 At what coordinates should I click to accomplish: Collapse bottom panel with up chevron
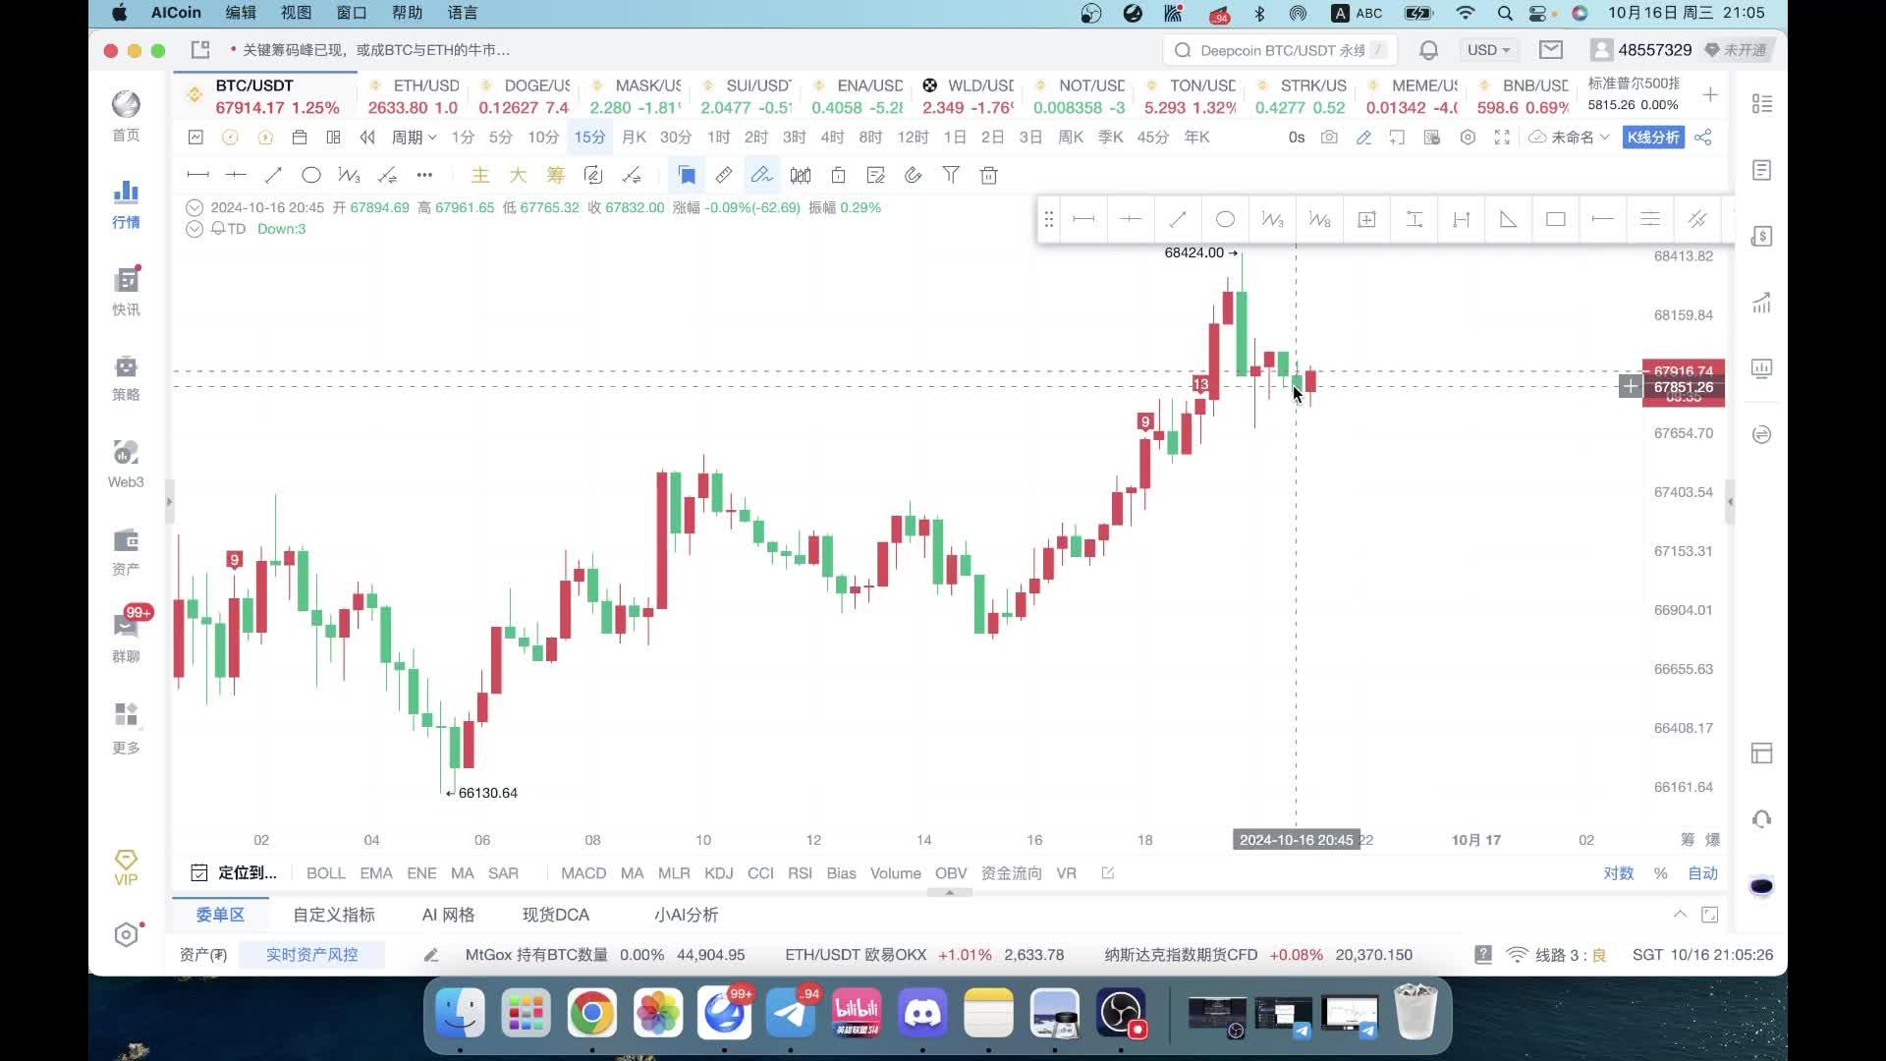[x=1681, y=915]
